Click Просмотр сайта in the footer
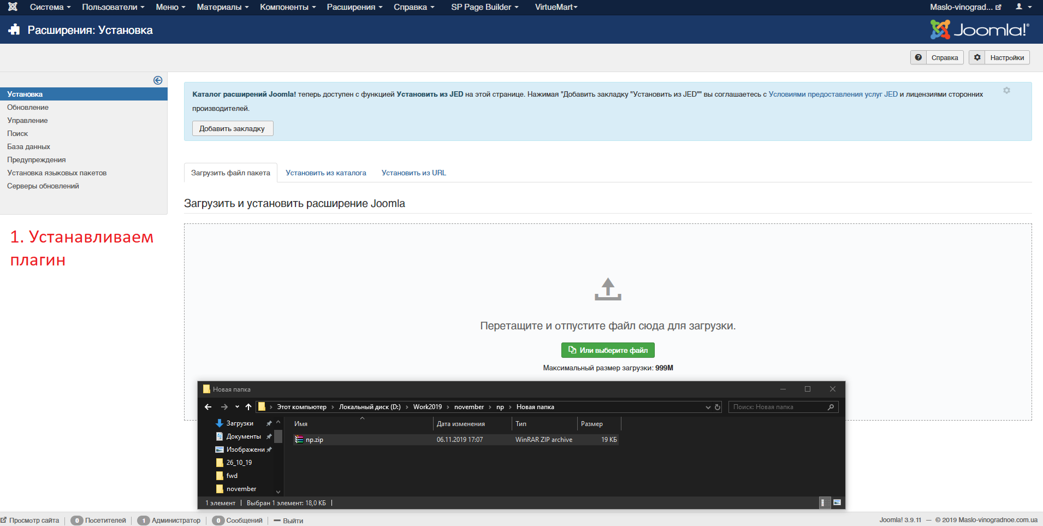The height and width of the screenshot is (526, 1043). (30, 521)
